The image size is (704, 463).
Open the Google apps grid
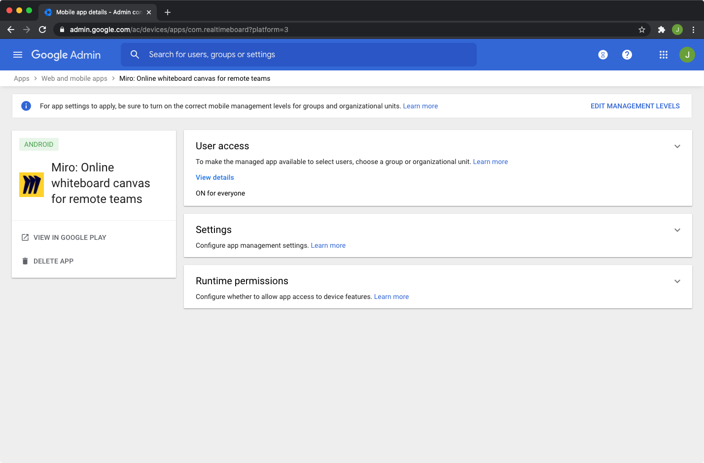pyautogui.click(x=664, y=55)
